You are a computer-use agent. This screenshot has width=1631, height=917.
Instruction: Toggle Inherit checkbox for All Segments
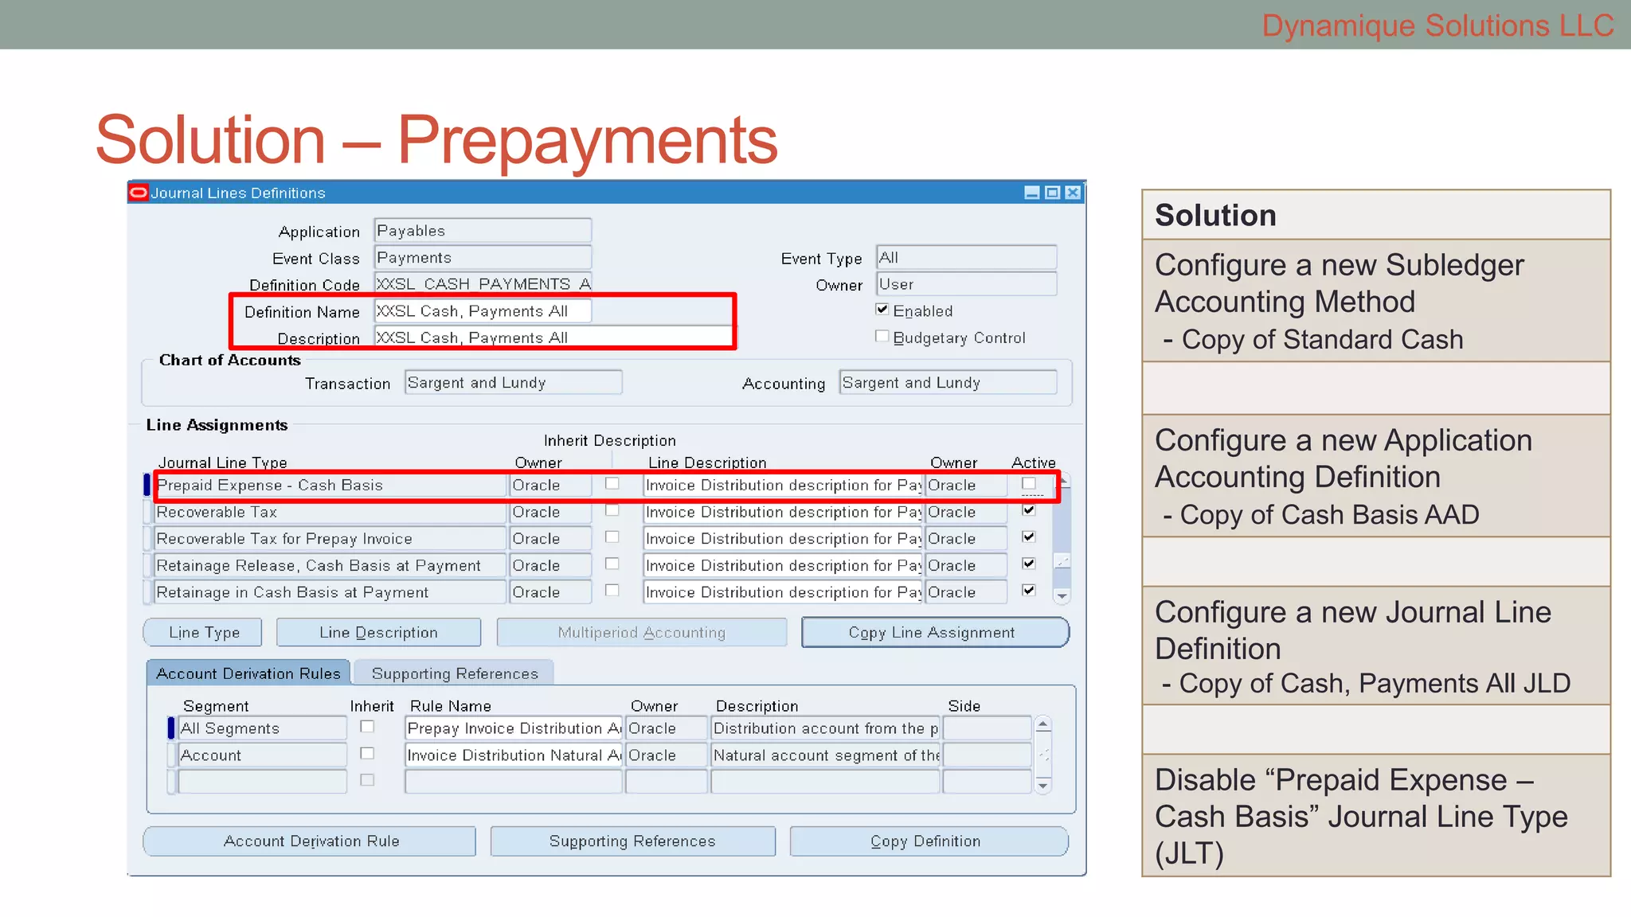(367, 727)
